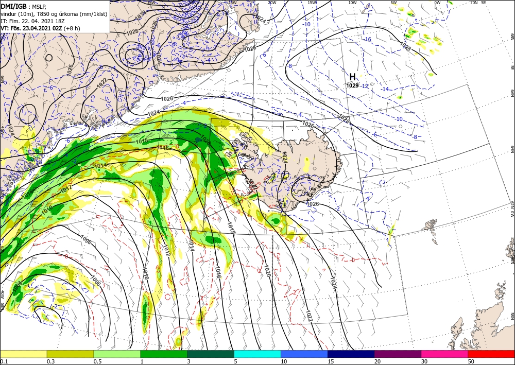515x365 pixels.
Task: Select the legend value 30
Action: (424, 361)
